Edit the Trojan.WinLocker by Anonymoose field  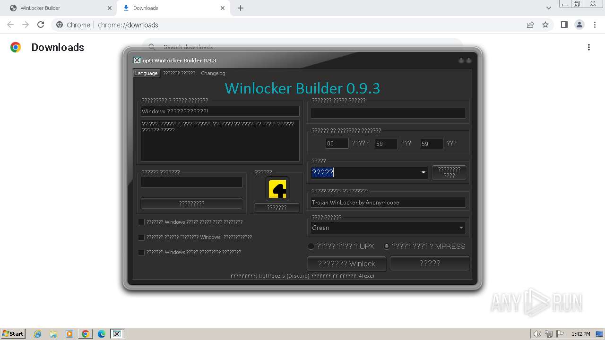point(388,203)
